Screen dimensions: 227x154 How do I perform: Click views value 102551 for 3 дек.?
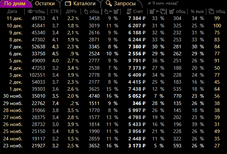37,75
